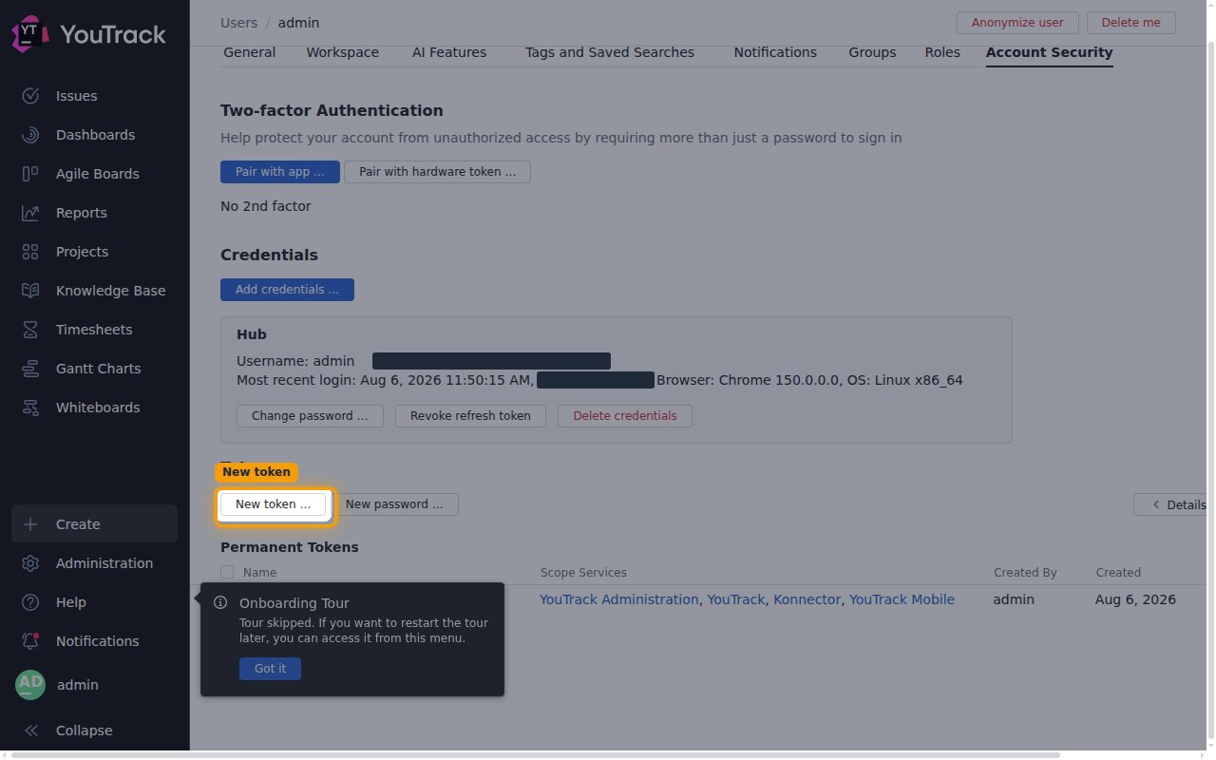This screenshot has width=1216, height=760.
Task: Open the YouTrack Mobile scope link
Action: (x=902, y=599)
